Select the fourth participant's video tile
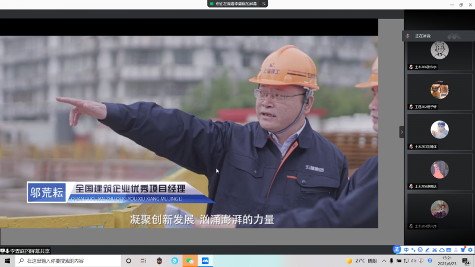This screenshot has height=267, width=475. click(x=439, y=170)
